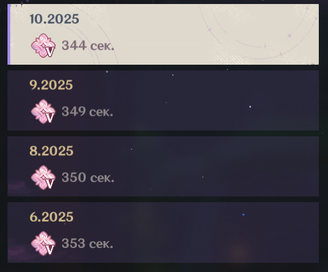328x272 pixels.
Task: Click the 6.2025 date heading
Action: click(51, 216)
